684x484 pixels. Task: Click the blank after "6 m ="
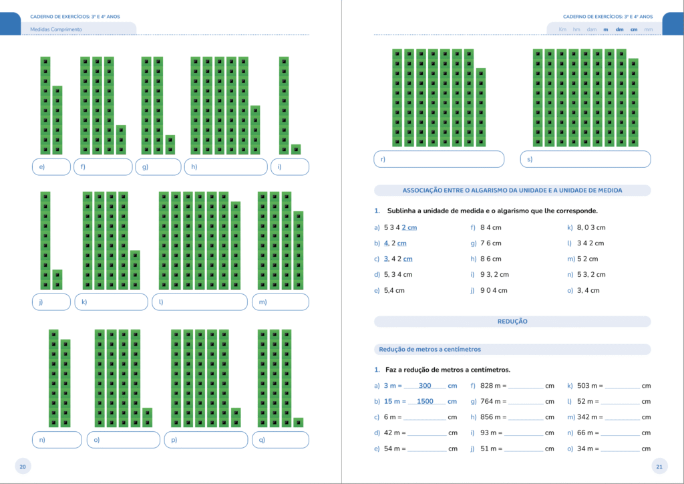pyautogui.click(x=425, y=417)
